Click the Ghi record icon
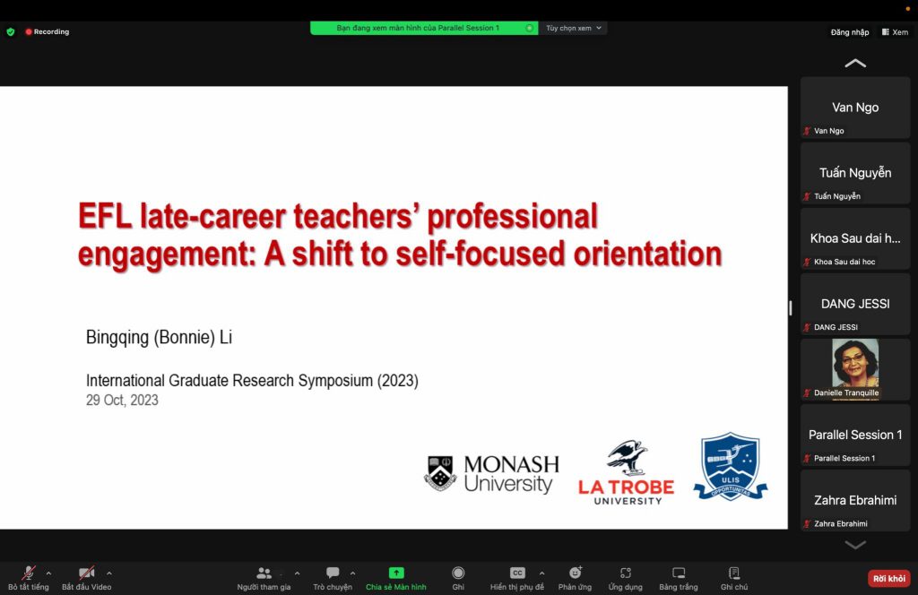 click(458, 573)
